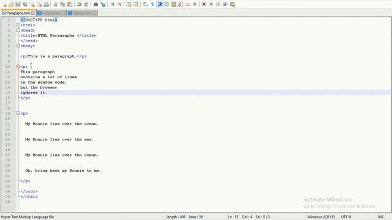Toggle the INS insert mode indicator
Viewport: 392px width, 220px height.
click(380, 217)
